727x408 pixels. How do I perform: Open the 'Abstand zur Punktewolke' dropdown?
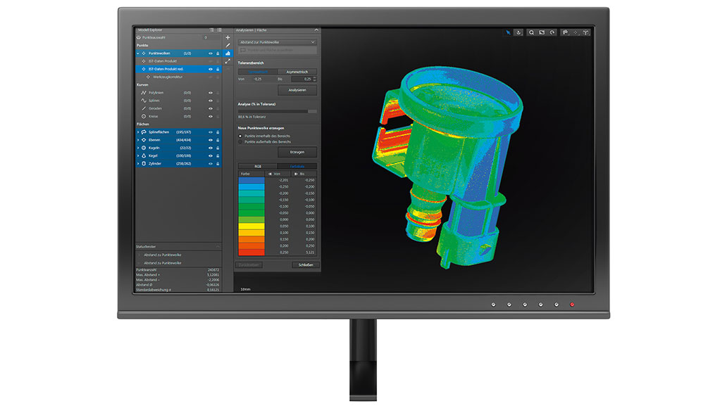coord(277,42)
